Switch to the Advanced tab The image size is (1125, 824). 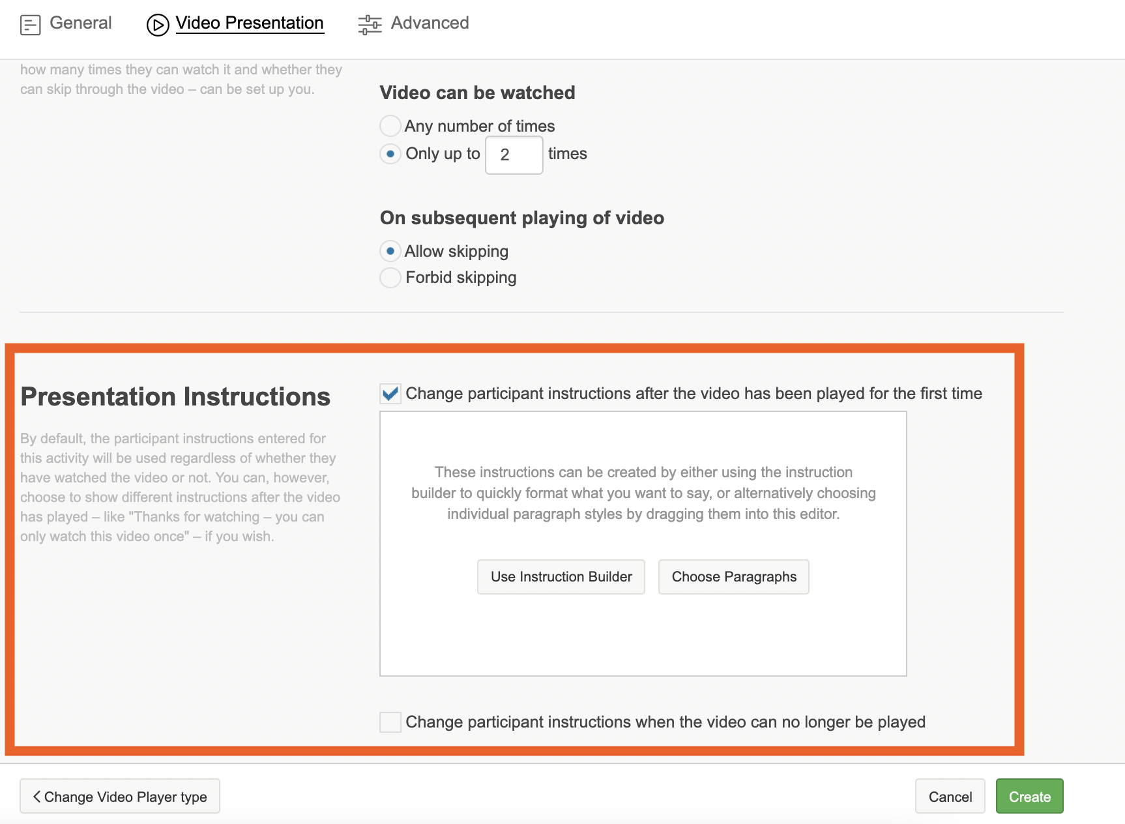point(430,23)
